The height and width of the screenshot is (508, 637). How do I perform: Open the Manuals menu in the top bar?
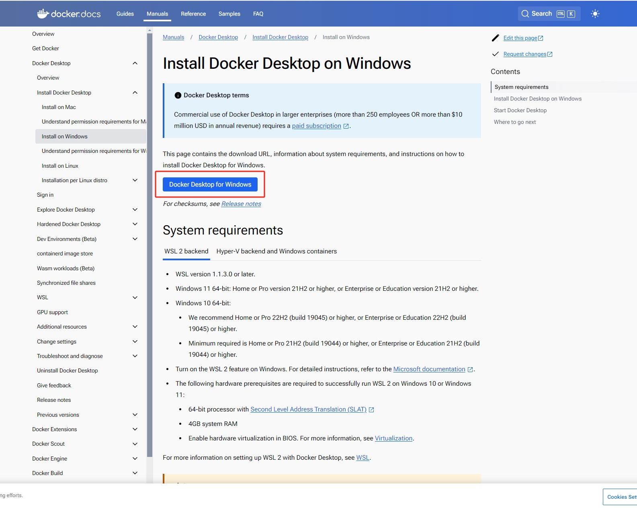pyautogui.click(x=157, y=14)
